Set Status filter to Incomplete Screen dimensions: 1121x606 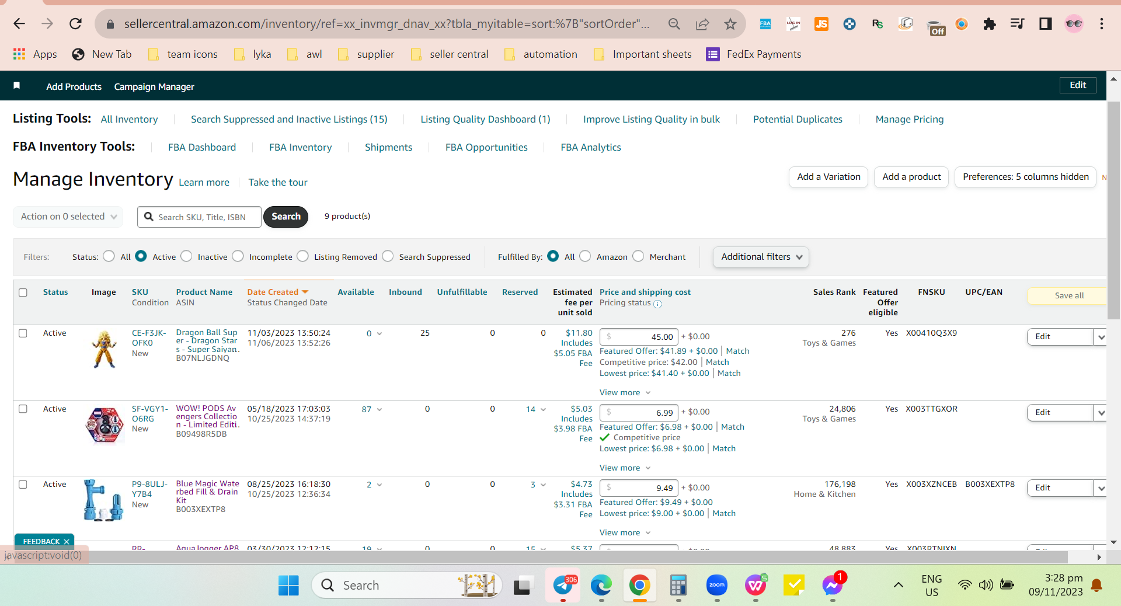pyautogui.click(x=238, y=256)
